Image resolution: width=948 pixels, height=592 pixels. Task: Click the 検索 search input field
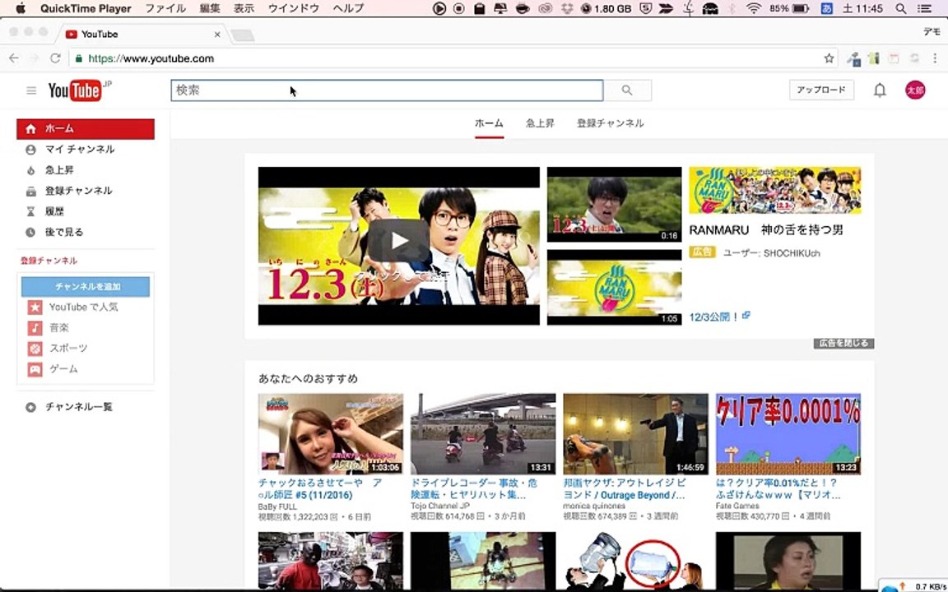pos(387,90)
